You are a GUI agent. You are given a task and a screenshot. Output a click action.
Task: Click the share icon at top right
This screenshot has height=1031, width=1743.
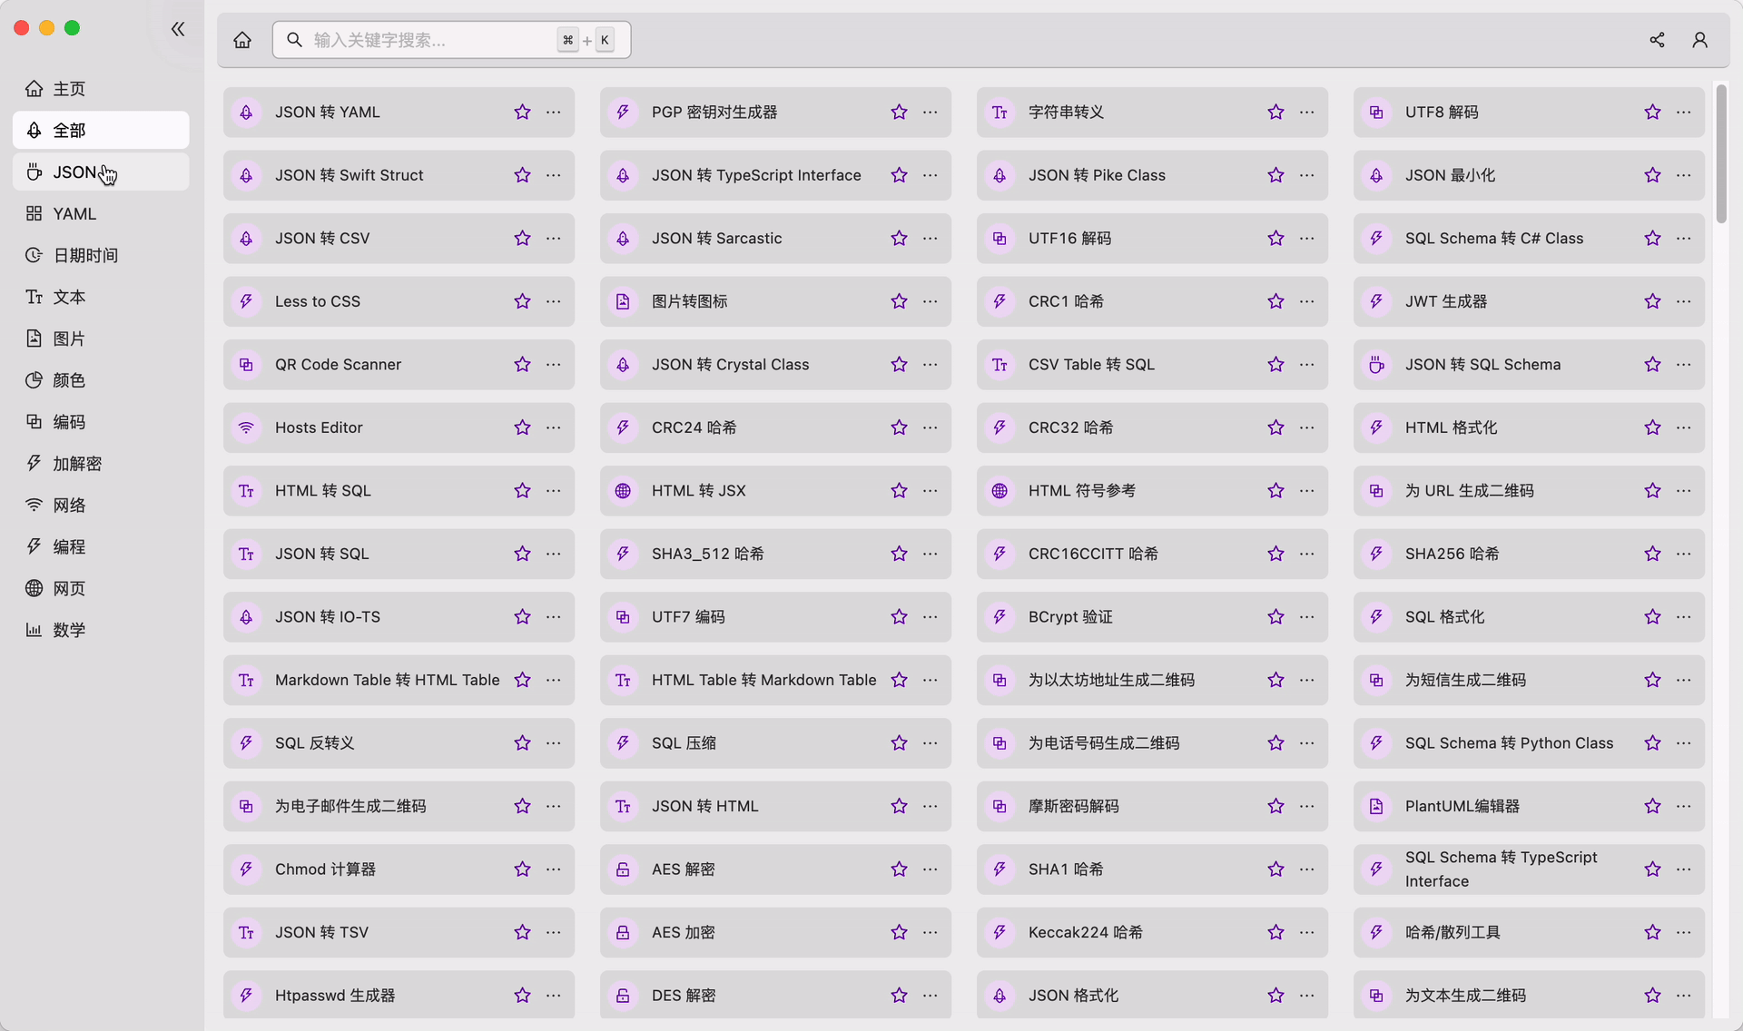[1657, 40]
